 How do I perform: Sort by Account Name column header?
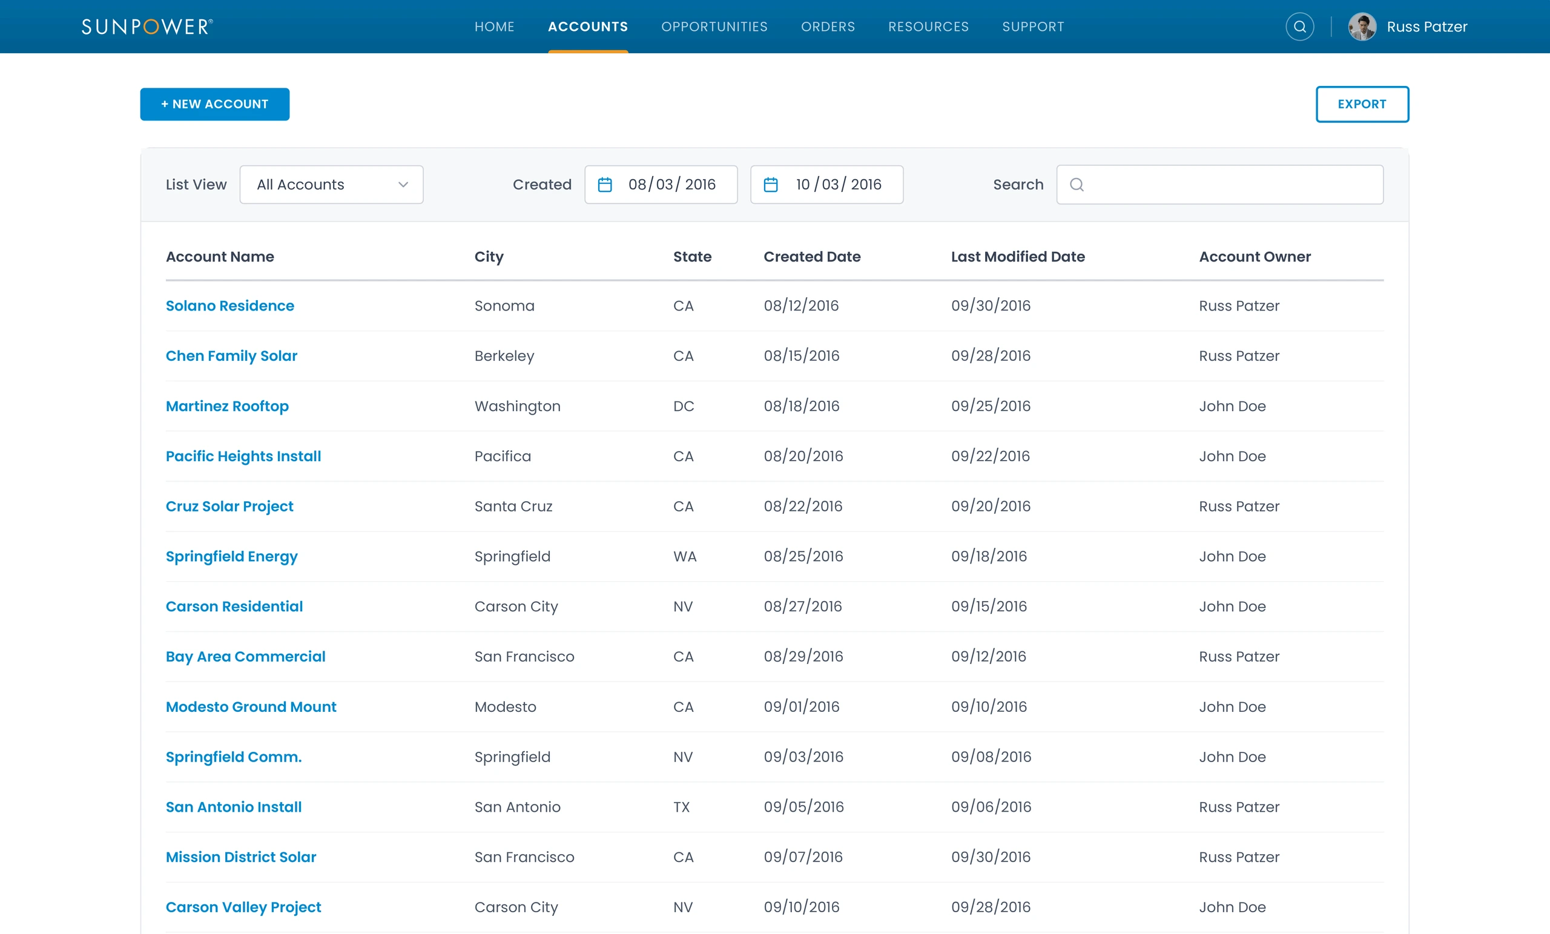coord(220,257)
